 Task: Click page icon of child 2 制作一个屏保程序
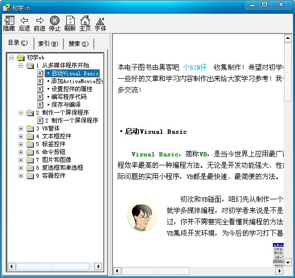40,121
